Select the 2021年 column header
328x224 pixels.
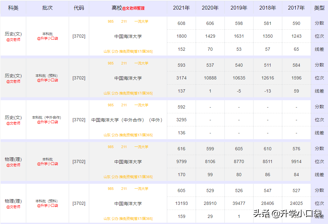pyautogui.click(x=181, y=8)
